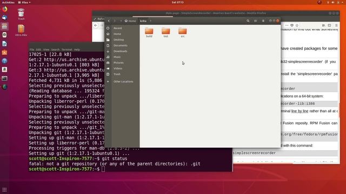Open Desktop in Files sidebar
346x194 pixels.
point(118,39)
